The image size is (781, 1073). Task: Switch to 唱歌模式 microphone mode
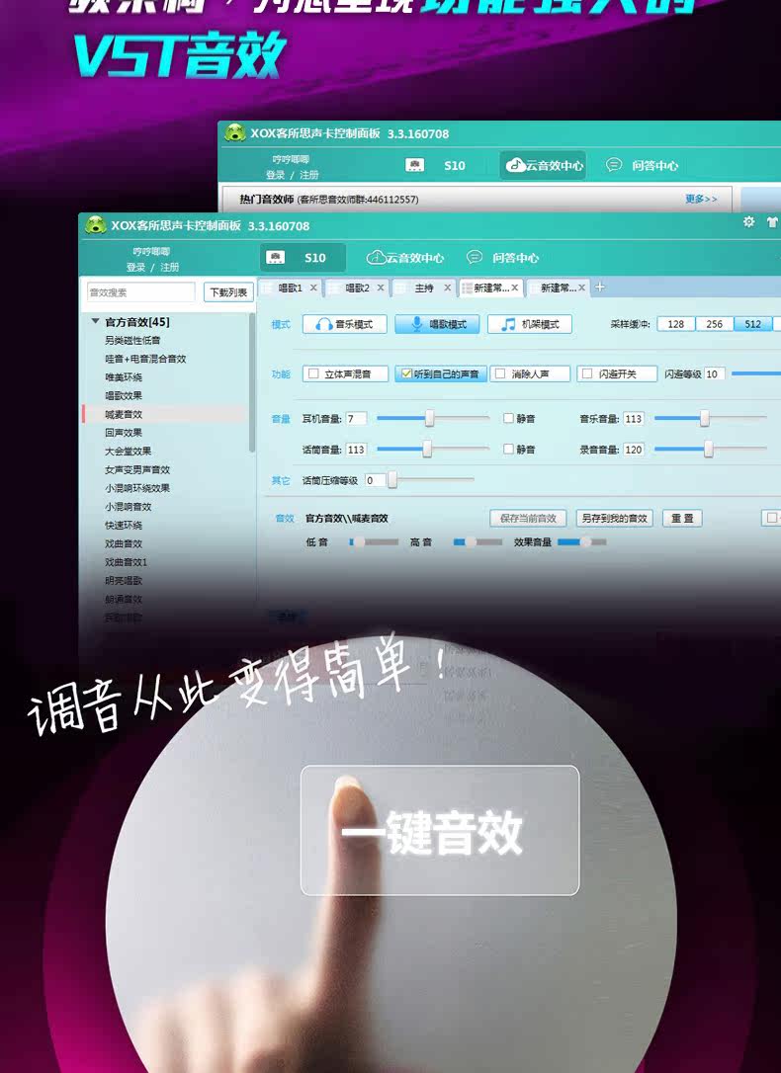tap(437, 324)
